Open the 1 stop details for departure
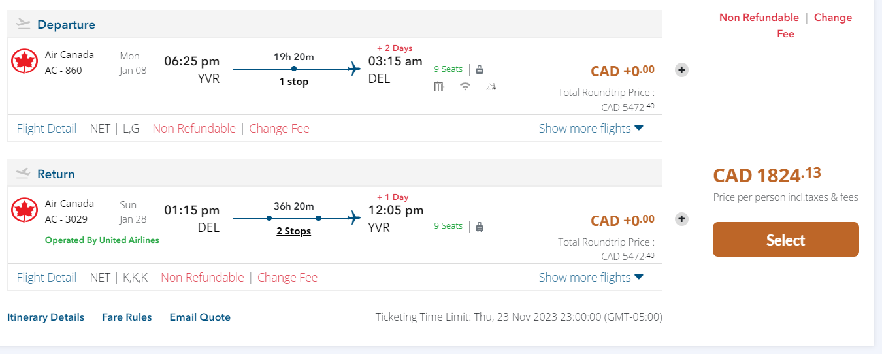The height and width of the screenshot is (354, 882). pos(293,82)
